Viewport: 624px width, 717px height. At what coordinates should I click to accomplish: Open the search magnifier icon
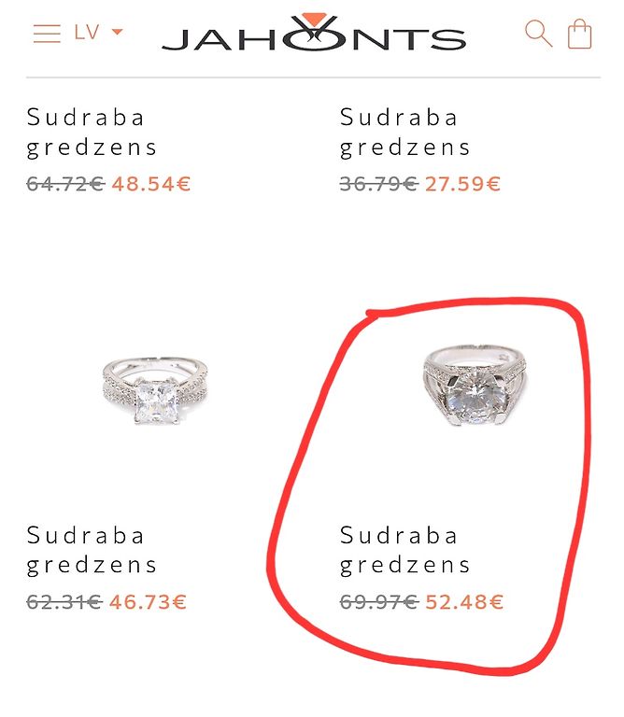pyautogui.click(x=538, y=34)
